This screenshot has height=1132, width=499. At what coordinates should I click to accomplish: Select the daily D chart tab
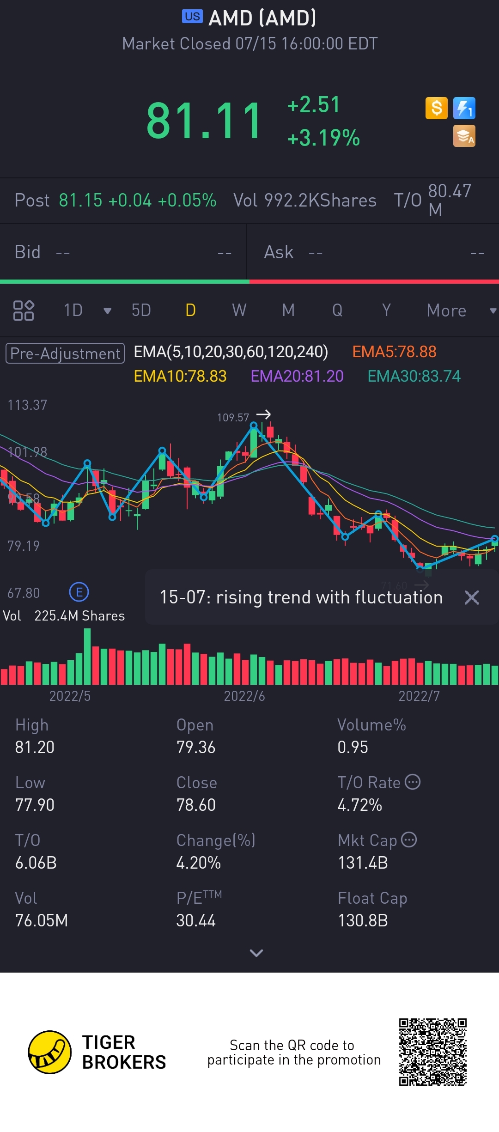(190, 310)
